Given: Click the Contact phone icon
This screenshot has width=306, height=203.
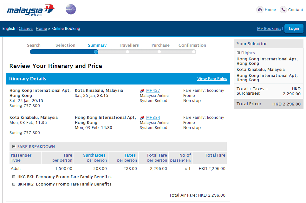Looking at the screenshot, I should pos(283,10).
